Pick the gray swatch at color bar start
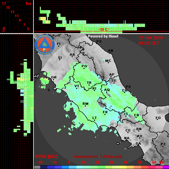Image resolution: width=169 pixels, height=169 pixels. 37,167
